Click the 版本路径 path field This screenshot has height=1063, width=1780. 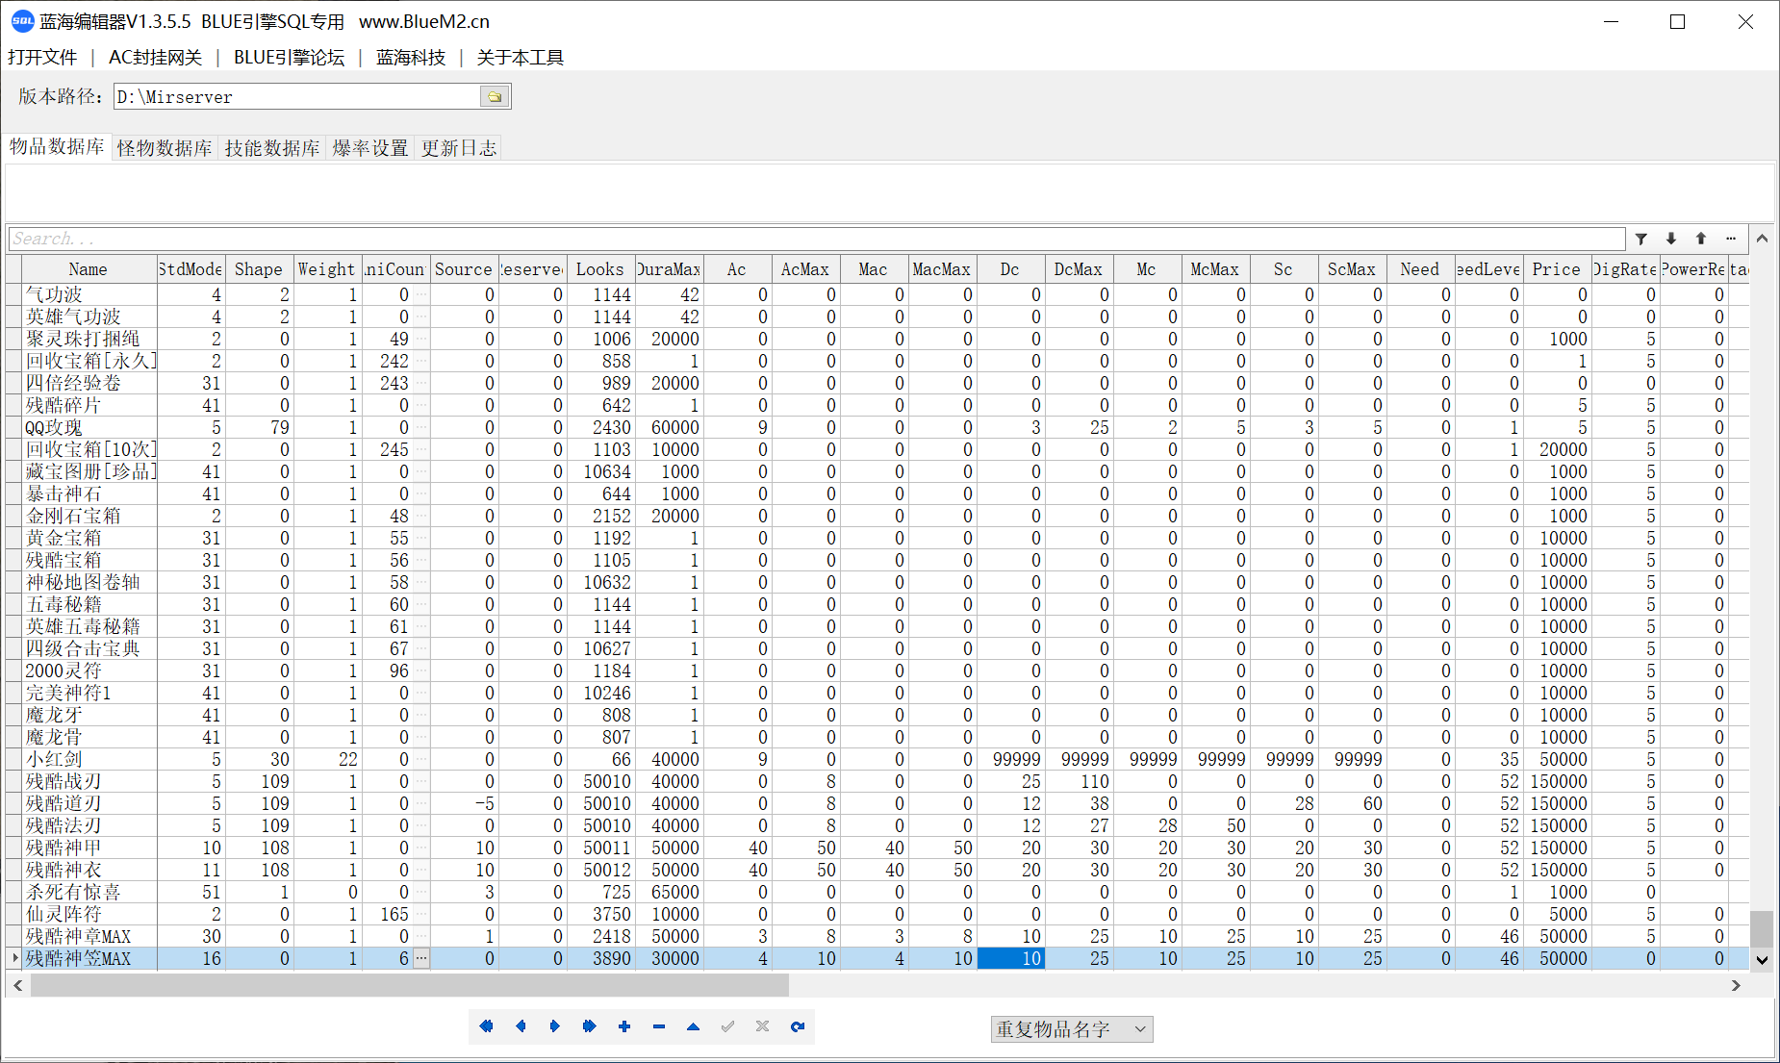(x=296, y=96)
